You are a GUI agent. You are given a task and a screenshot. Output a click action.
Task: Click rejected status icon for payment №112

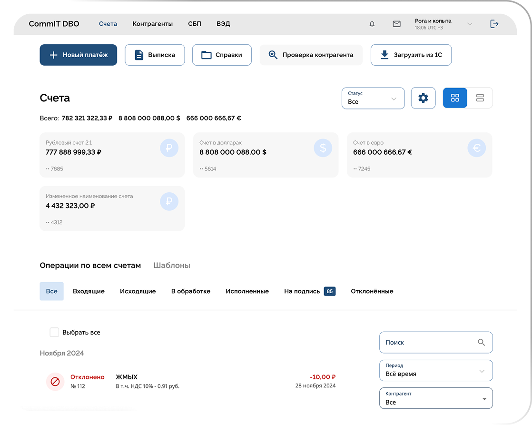click(55, 381)
